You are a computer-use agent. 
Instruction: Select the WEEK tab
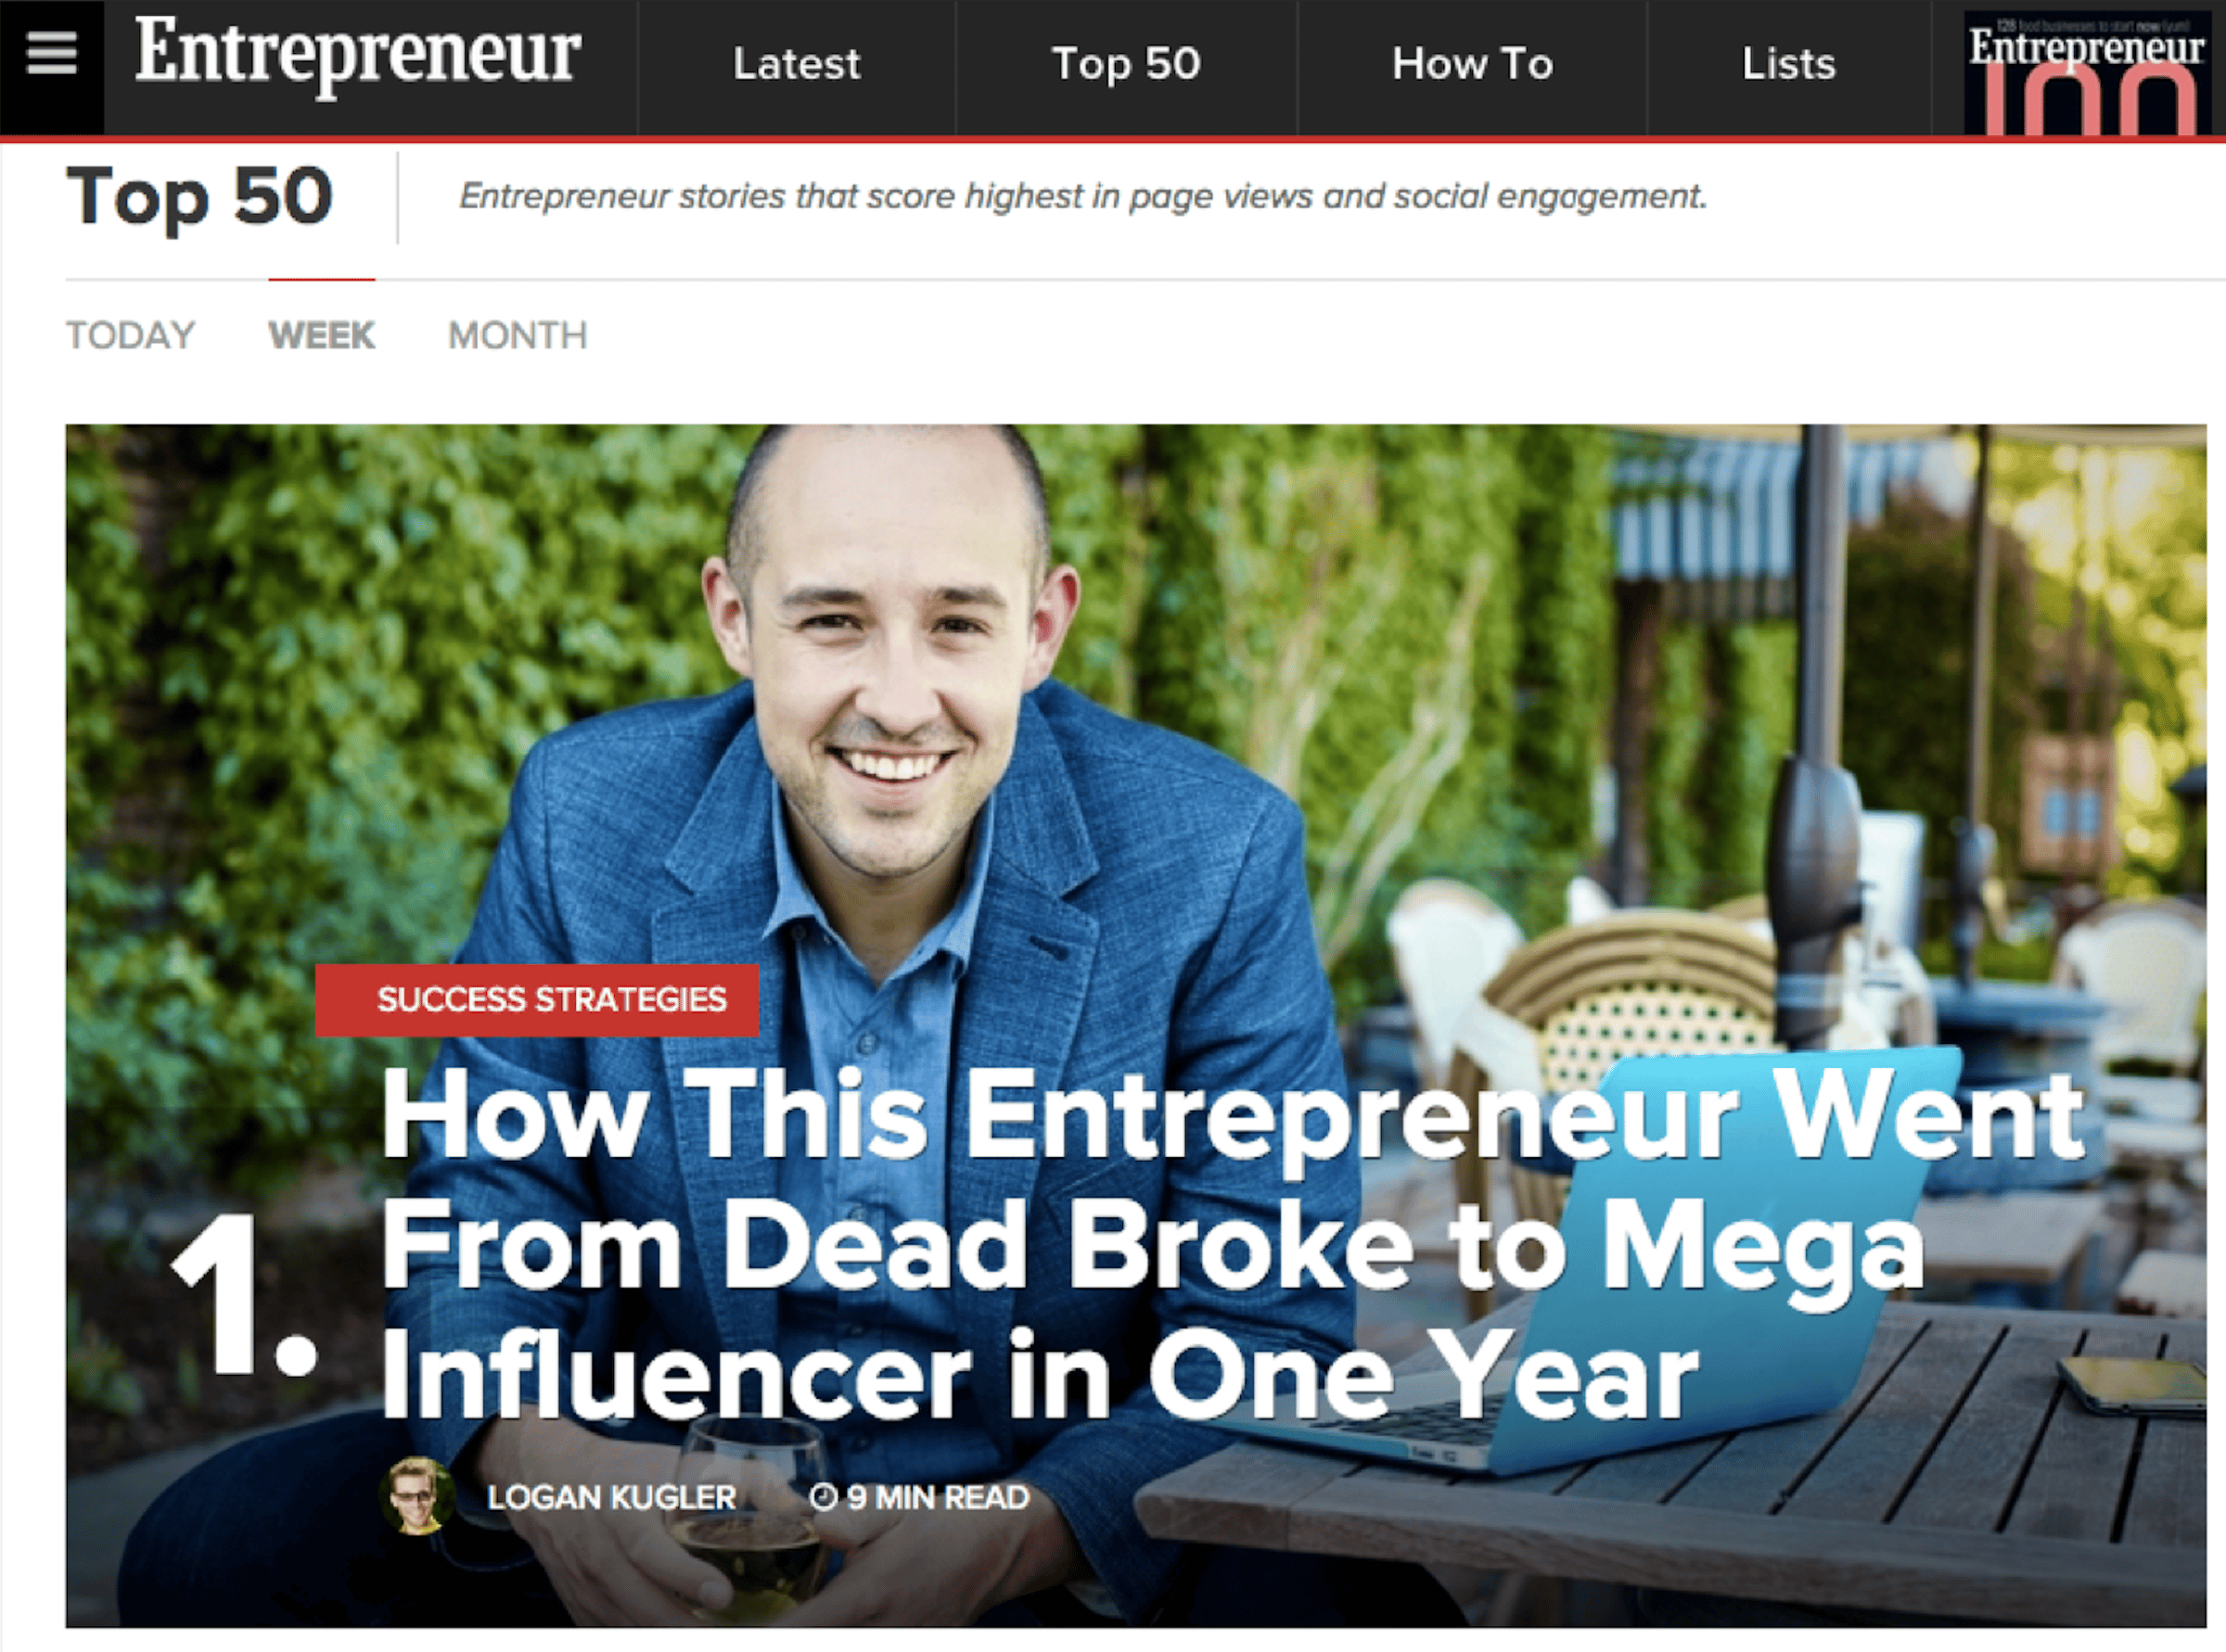tap(321, 335)
